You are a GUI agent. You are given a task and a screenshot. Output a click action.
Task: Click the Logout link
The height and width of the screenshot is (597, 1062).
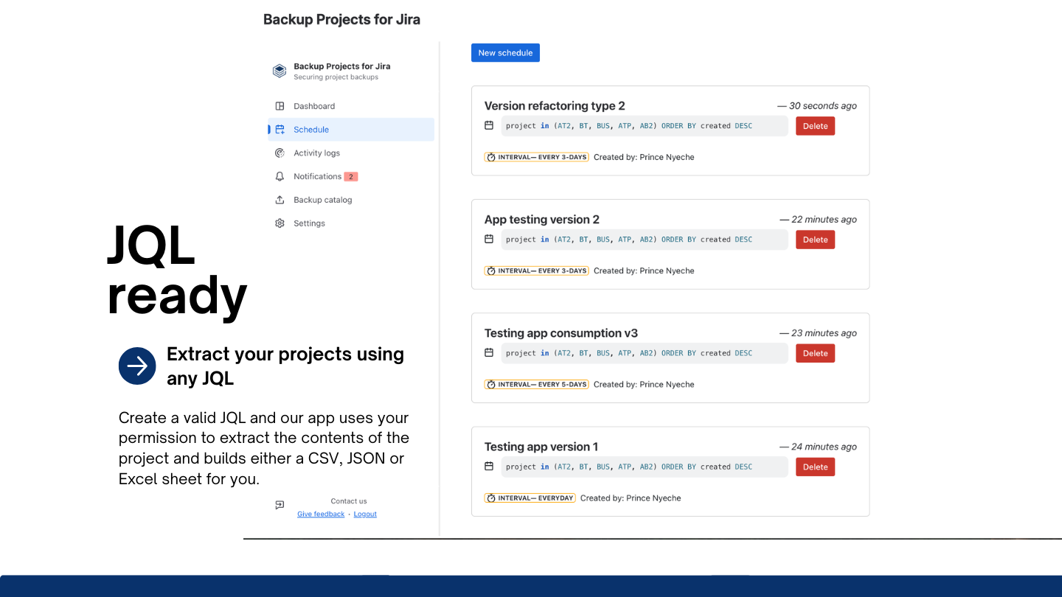[x=365, y=514]
